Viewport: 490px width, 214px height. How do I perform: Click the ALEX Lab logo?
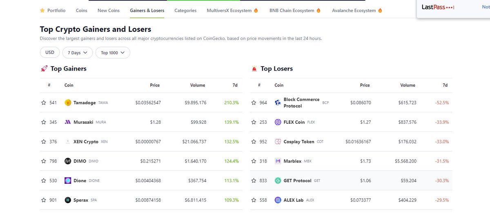click(x=278, y=200)
